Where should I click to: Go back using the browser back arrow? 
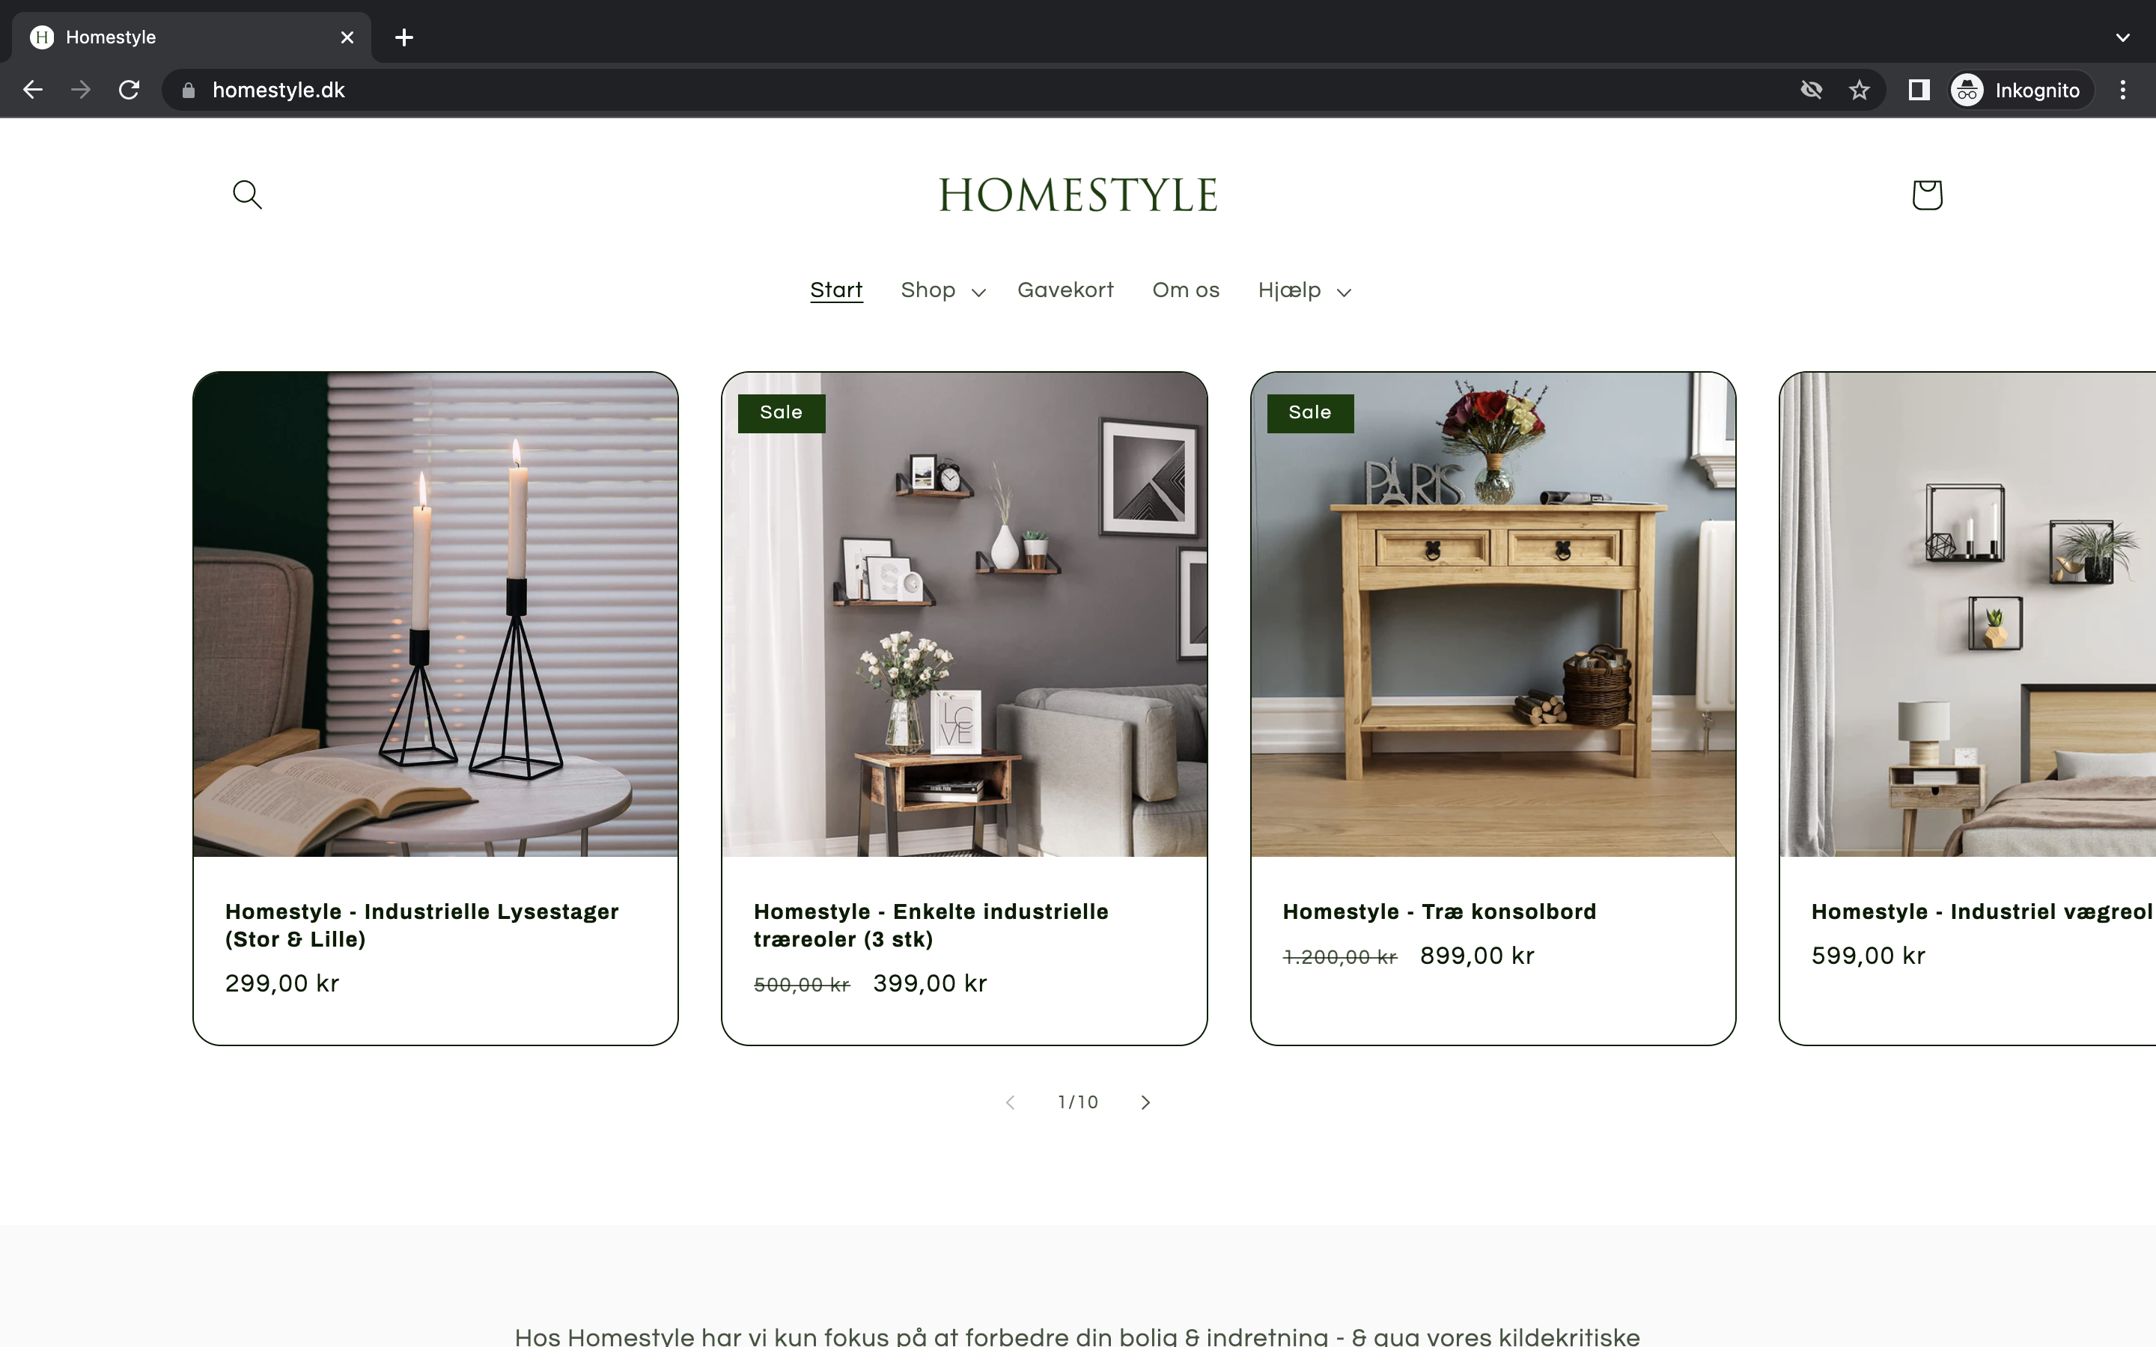pos(33,90)
